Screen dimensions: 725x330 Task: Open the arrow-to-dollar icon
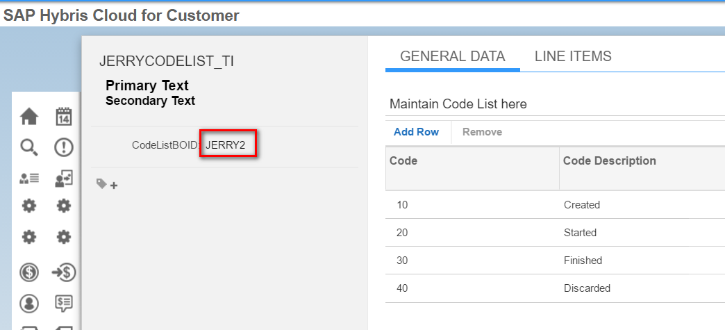[64, 272]
